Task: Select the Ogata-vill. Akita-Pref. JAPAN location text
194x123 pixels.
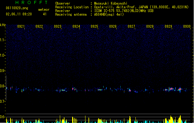Action: (141, 7)
